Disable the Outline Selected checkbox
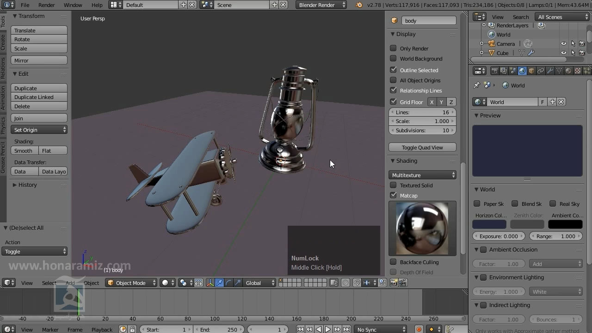Screen dimensions: 592x333 click(393, 70)
